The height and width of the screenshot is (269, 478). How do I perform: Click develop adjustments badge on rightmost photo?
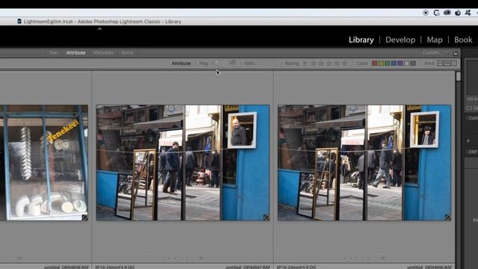click(x=447, y=217)
